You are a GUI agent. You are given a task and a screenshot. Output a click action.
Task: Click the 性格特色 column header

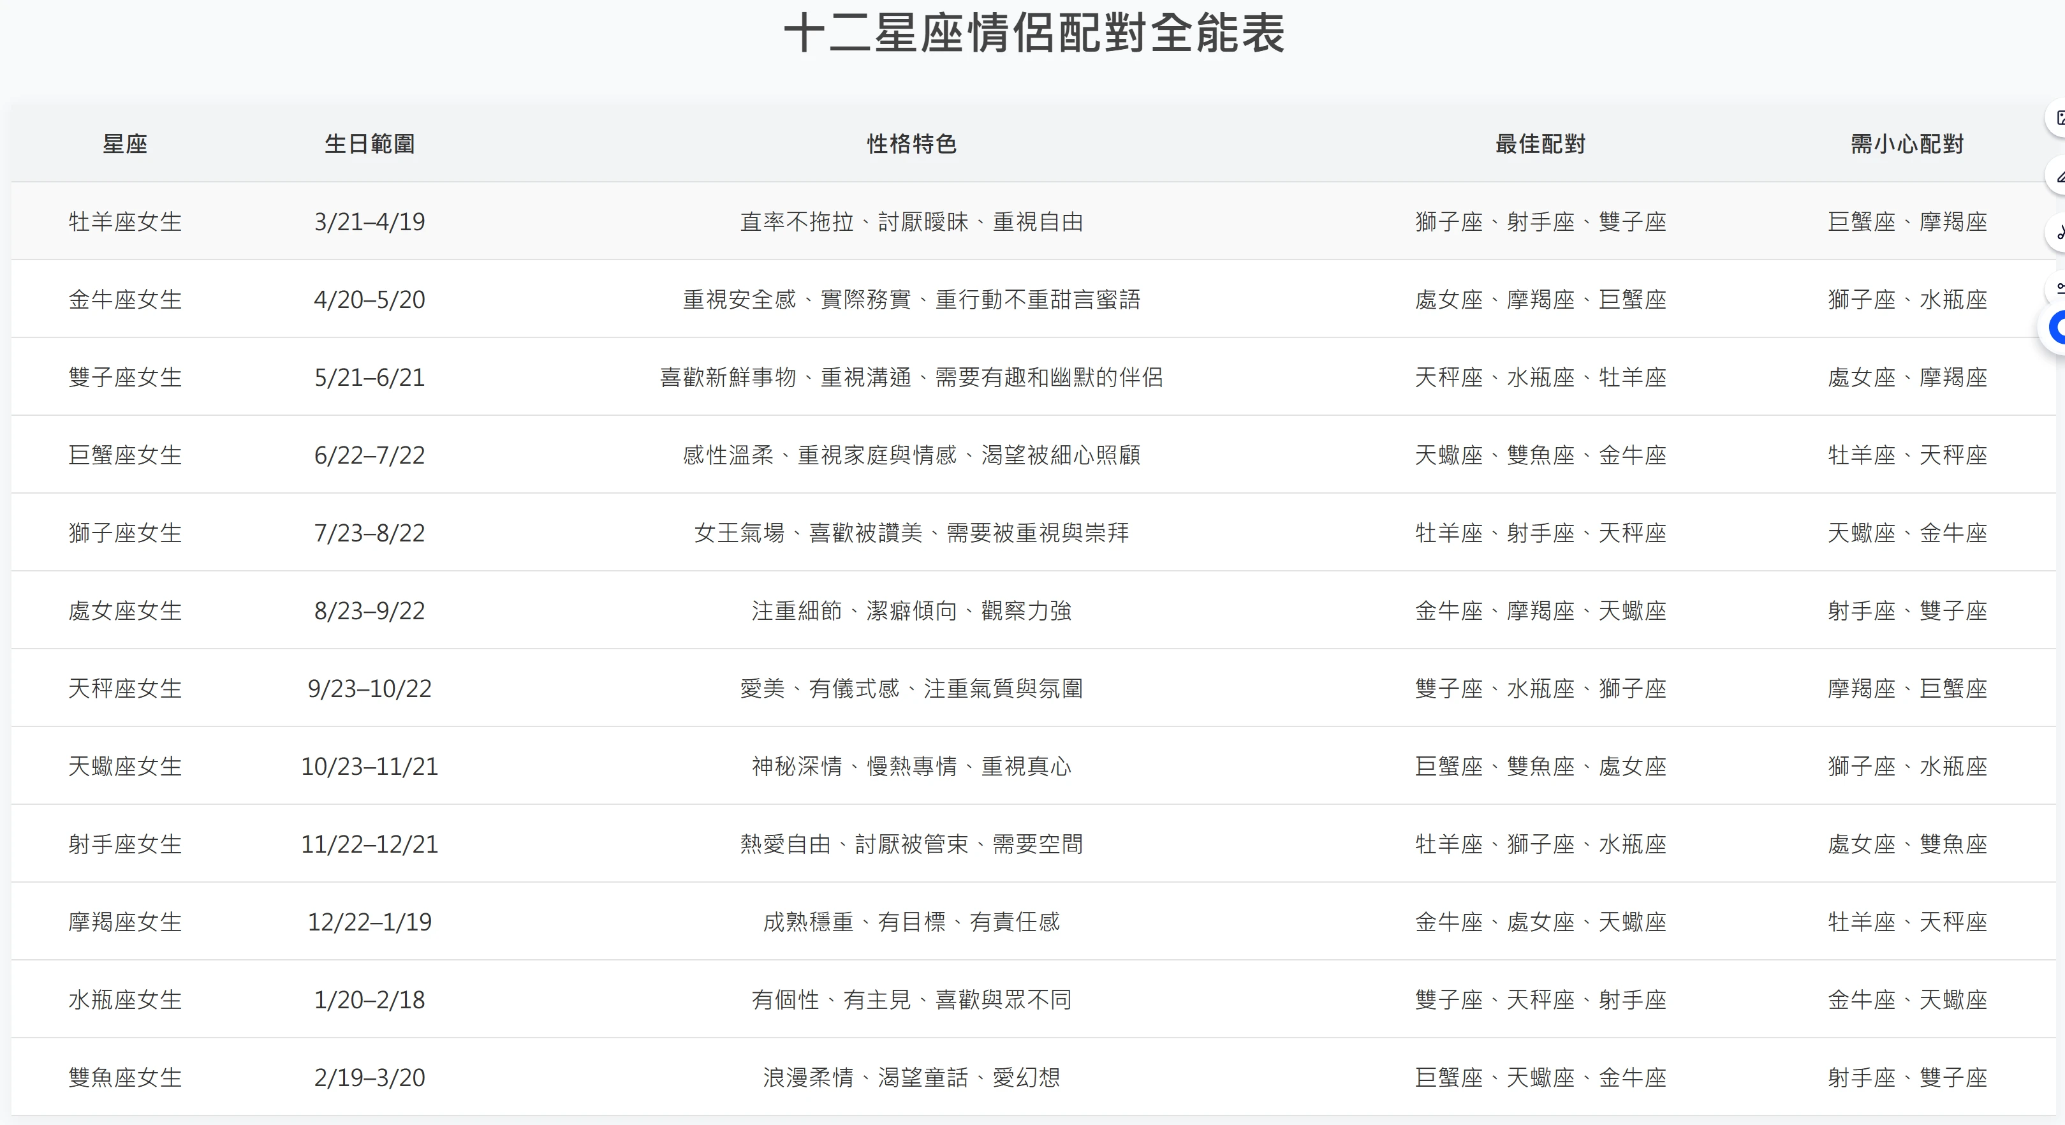(911, 143)
